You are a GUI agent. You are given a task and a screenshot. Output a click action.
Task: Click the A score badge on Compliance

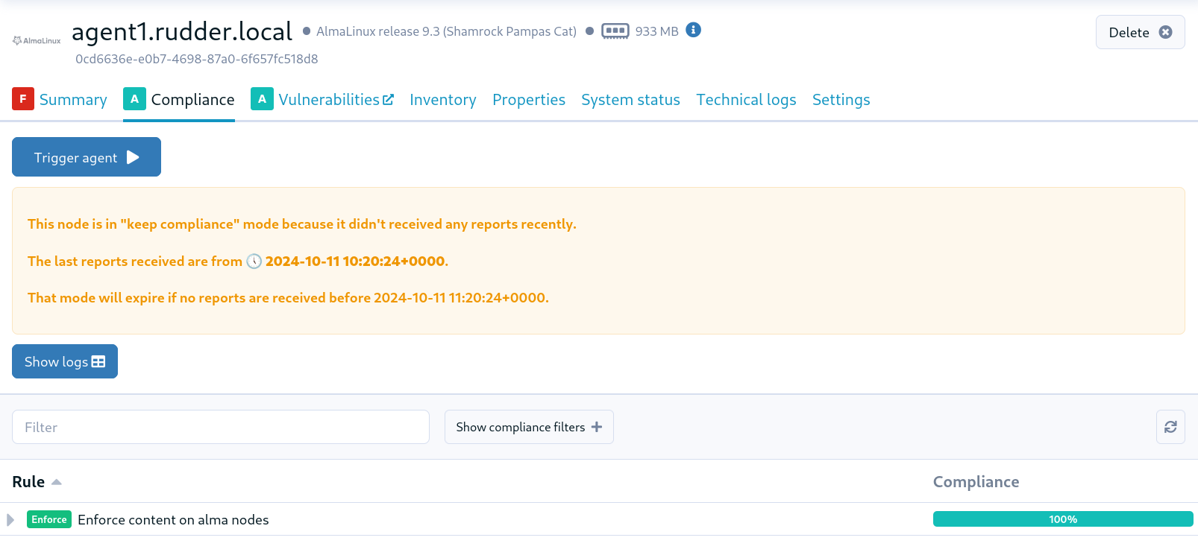pos(134,99)
